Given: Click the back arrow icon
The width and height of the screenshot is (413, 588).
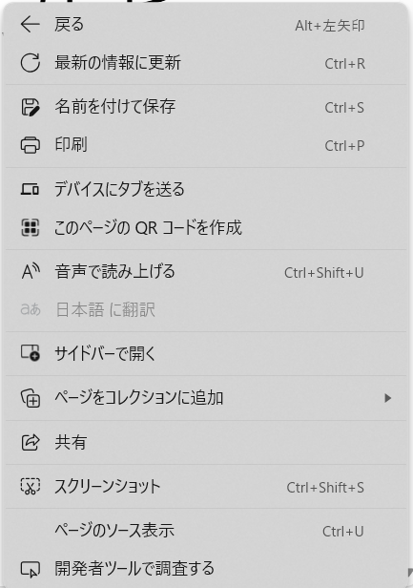Looking at the screenshot, I should pos(30,25).
